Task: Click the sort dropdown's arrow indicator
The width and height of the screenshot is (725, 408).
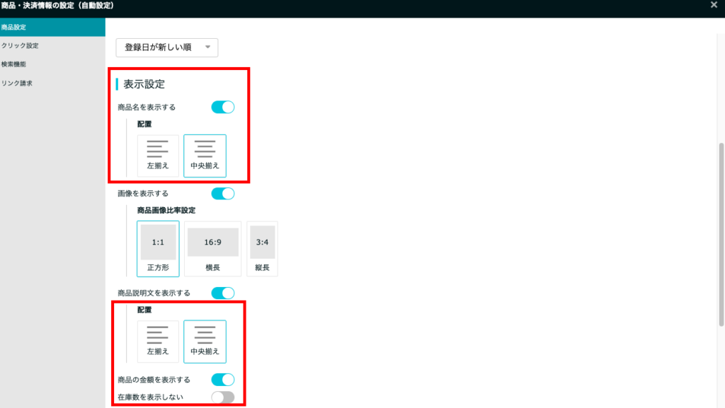Action: pyautogui.click(x=207, y=47)
